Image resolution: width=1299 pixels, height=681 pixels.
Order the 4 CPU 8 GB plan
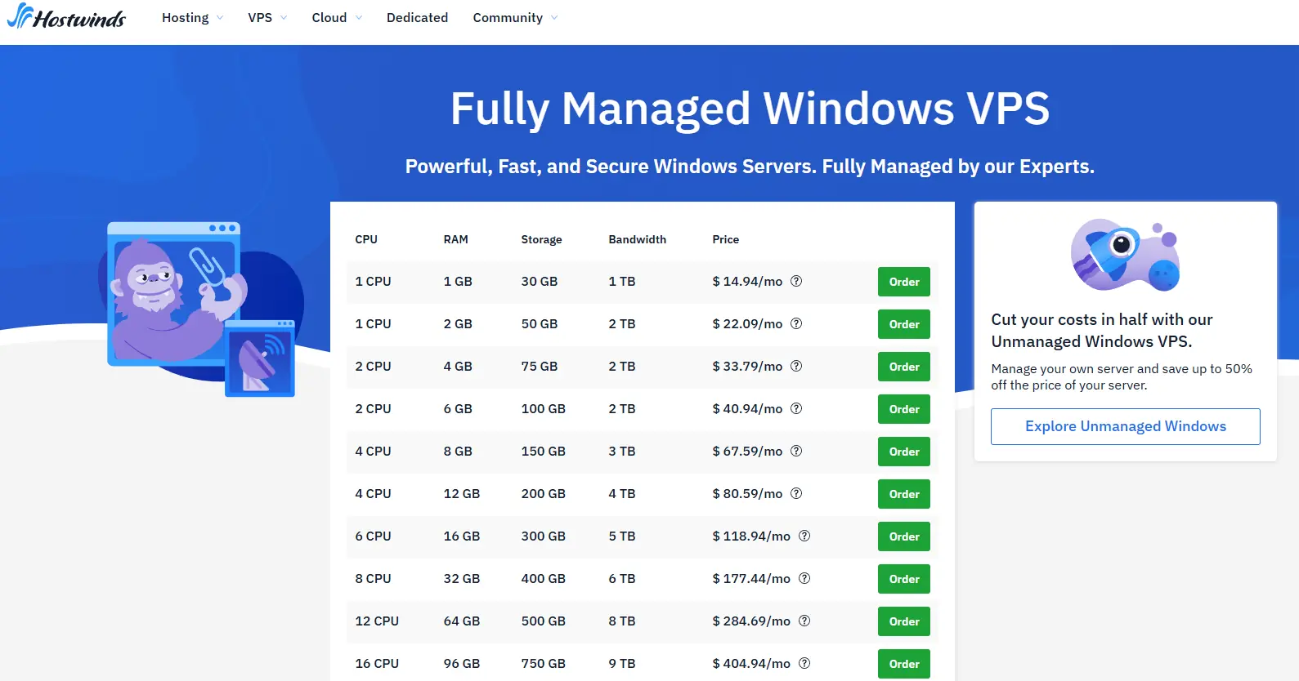click(x=904, y=452)
